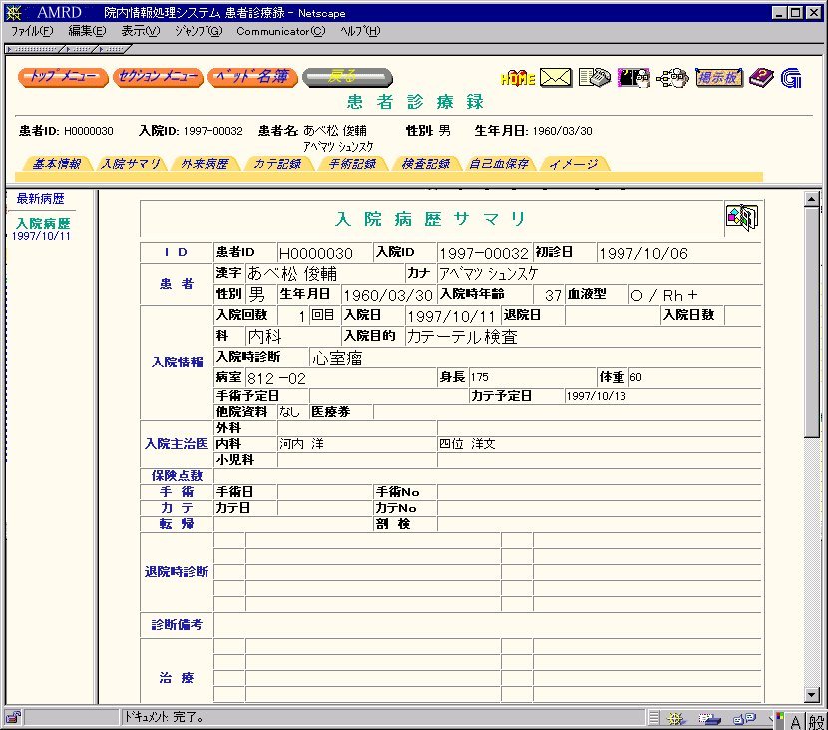This screenshot has width=828, height=730.
Task: Click the security lock icon in status bar
Action: click(13, 717)
